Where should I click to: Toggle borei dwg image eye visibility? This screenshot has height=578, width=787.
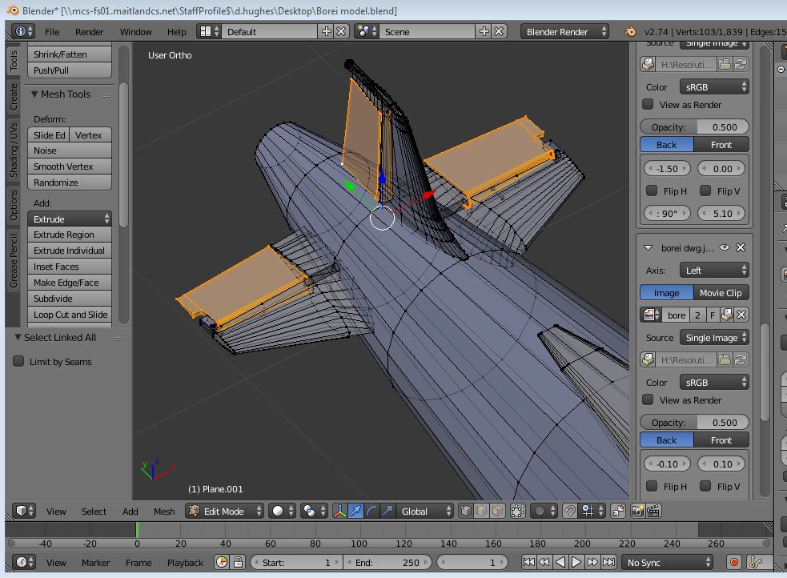pos(725,247)
